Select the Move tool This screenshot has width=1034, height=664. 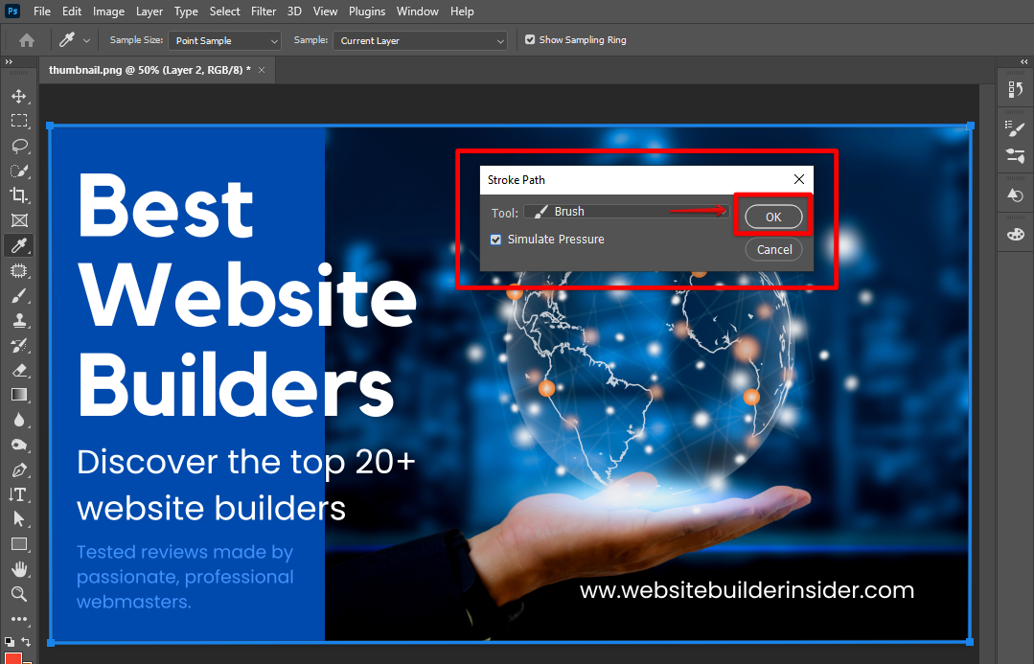coord(18,97)
